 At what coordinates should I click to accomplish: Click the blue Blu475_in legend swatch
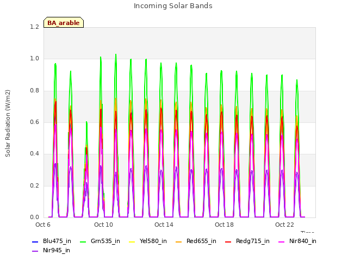[x=35, y=241]
